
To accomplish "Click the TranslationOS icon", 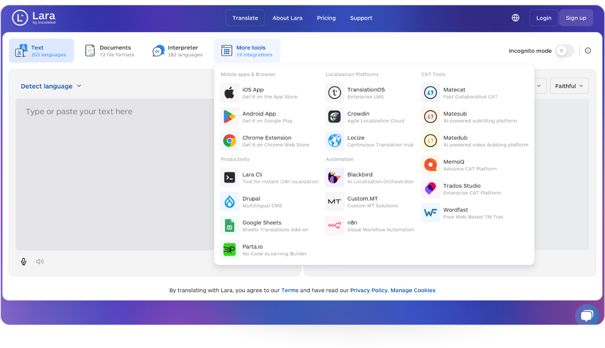I will (x=335, y=93).
